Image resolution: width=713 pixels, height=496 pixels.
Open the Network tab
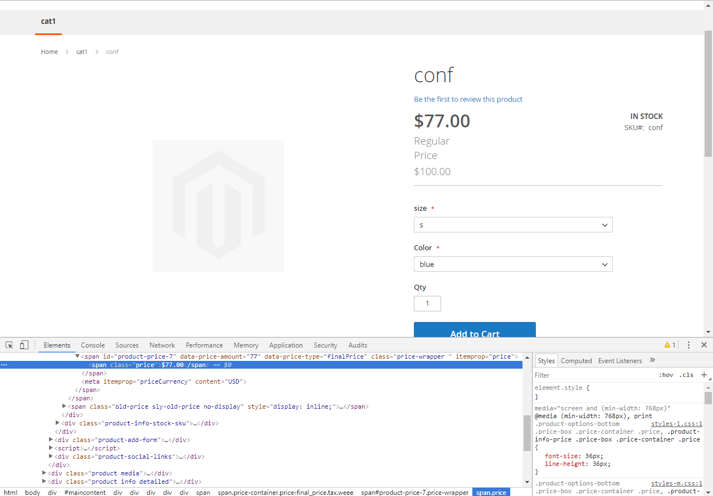pos(162,345)
